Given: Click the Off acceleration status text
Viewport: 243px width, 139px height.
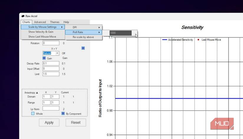Looking at the screenshot, I should (64, 53).
